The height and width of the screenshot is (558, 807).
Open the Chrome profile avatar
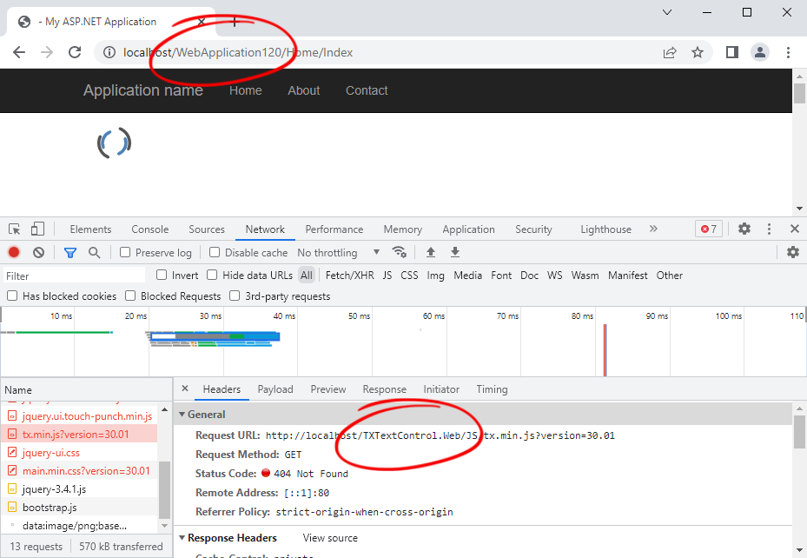(x=760, y=52)
